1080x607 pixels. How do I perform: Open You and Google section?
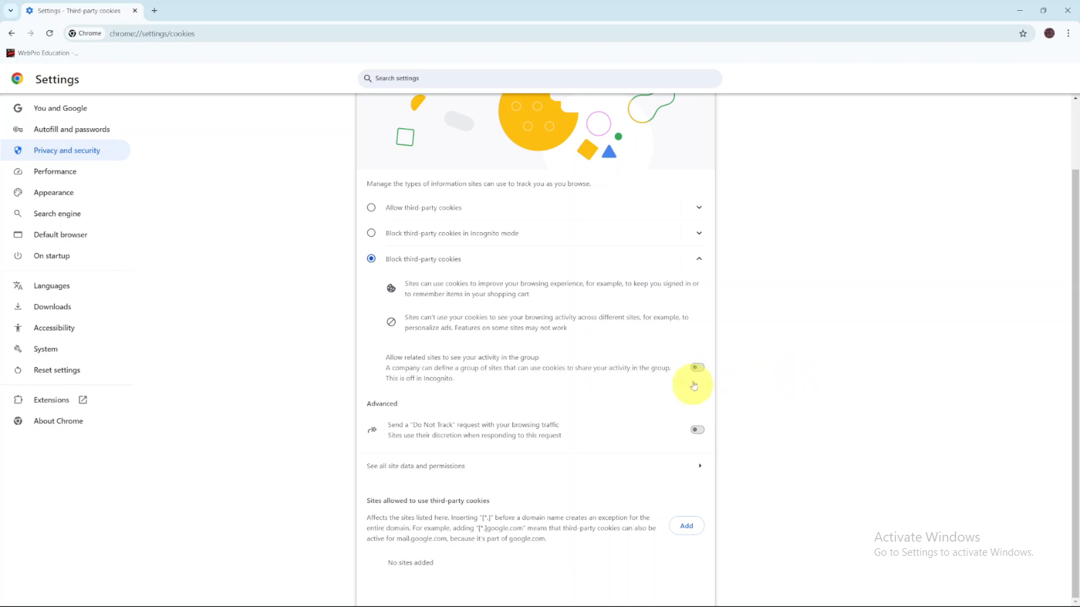point(65,108)
